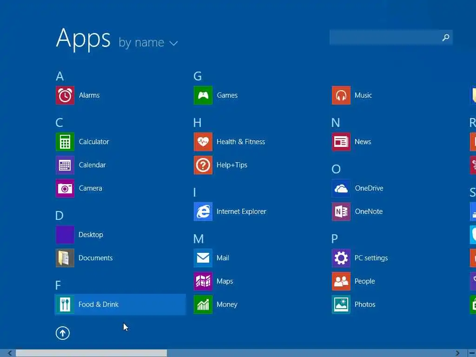Click the 'OneDrive' text label
Image resolution: width=476 pixels, height=357 pixels.
coord(369,188)
